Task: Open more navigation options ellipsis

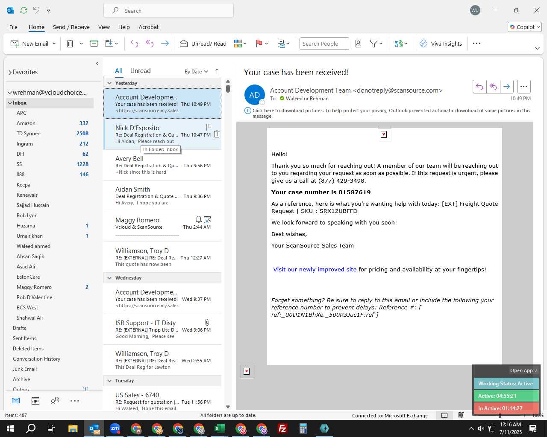Action: click(75, 401)
